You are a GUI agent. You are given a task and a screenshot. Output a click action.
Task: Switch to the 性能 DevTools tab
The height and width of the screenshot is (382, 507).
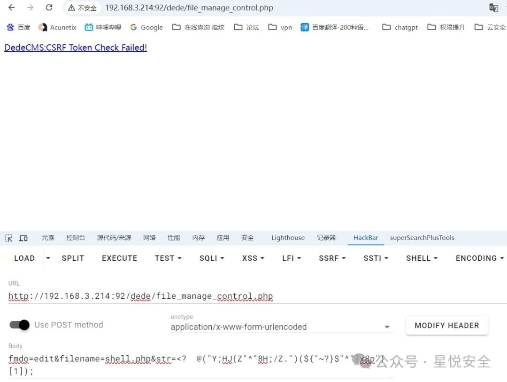pyautogui.click(x=174, y=238)
